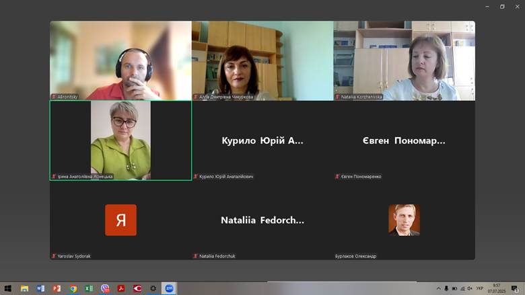Launch Microsoft Word from the taskbar

click(40, 288)
